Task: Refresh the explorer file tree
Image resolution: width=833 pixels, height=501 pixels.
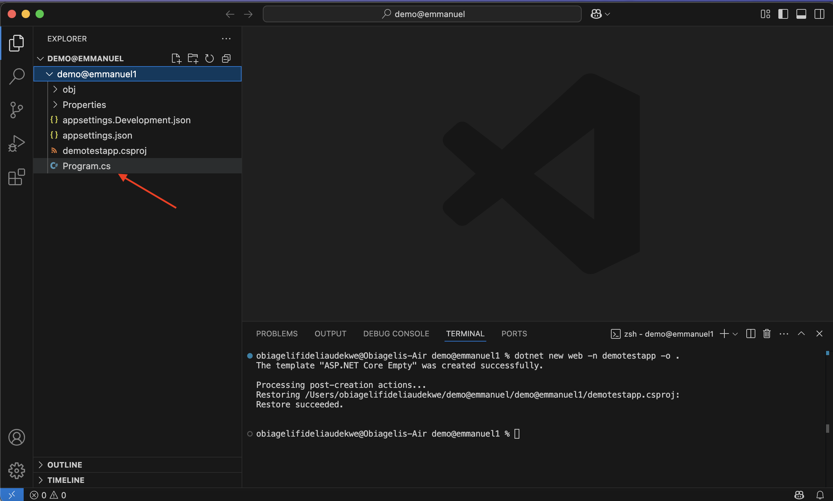Action: [209, 58]
